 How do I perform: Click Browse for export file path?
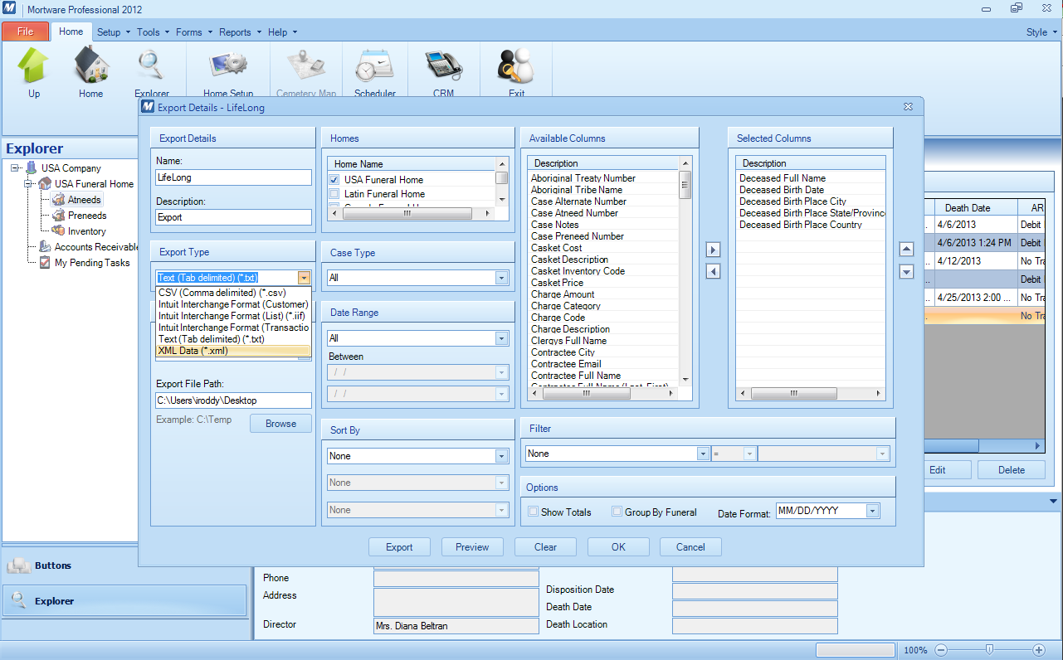point(280,424)
